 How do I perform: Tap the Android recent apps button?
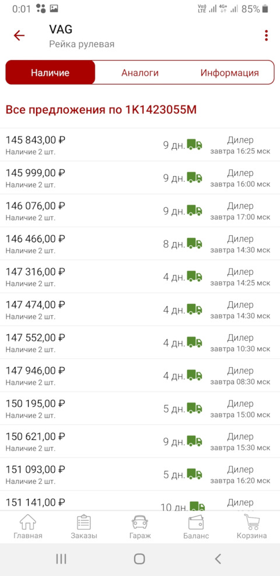point(61,558)
